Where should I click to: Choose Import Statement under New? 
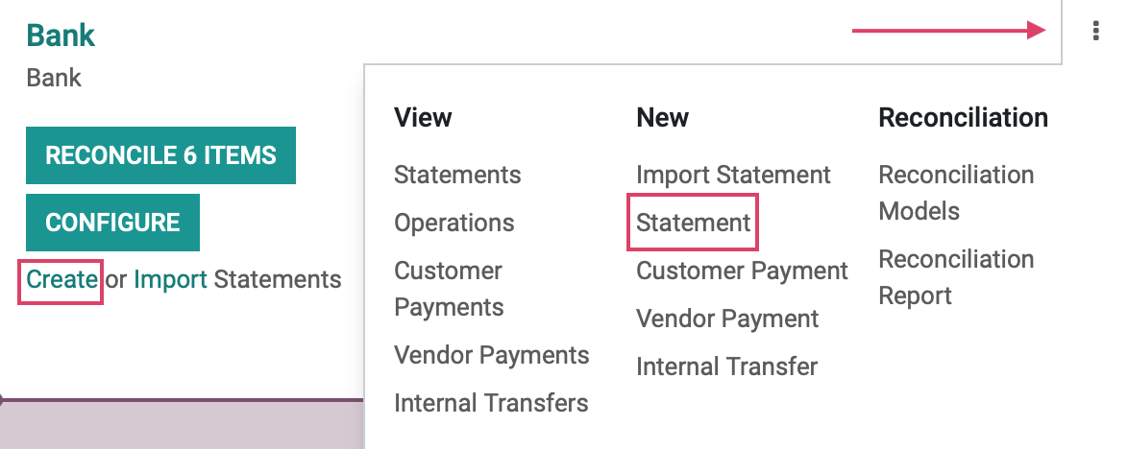point(733,175)
